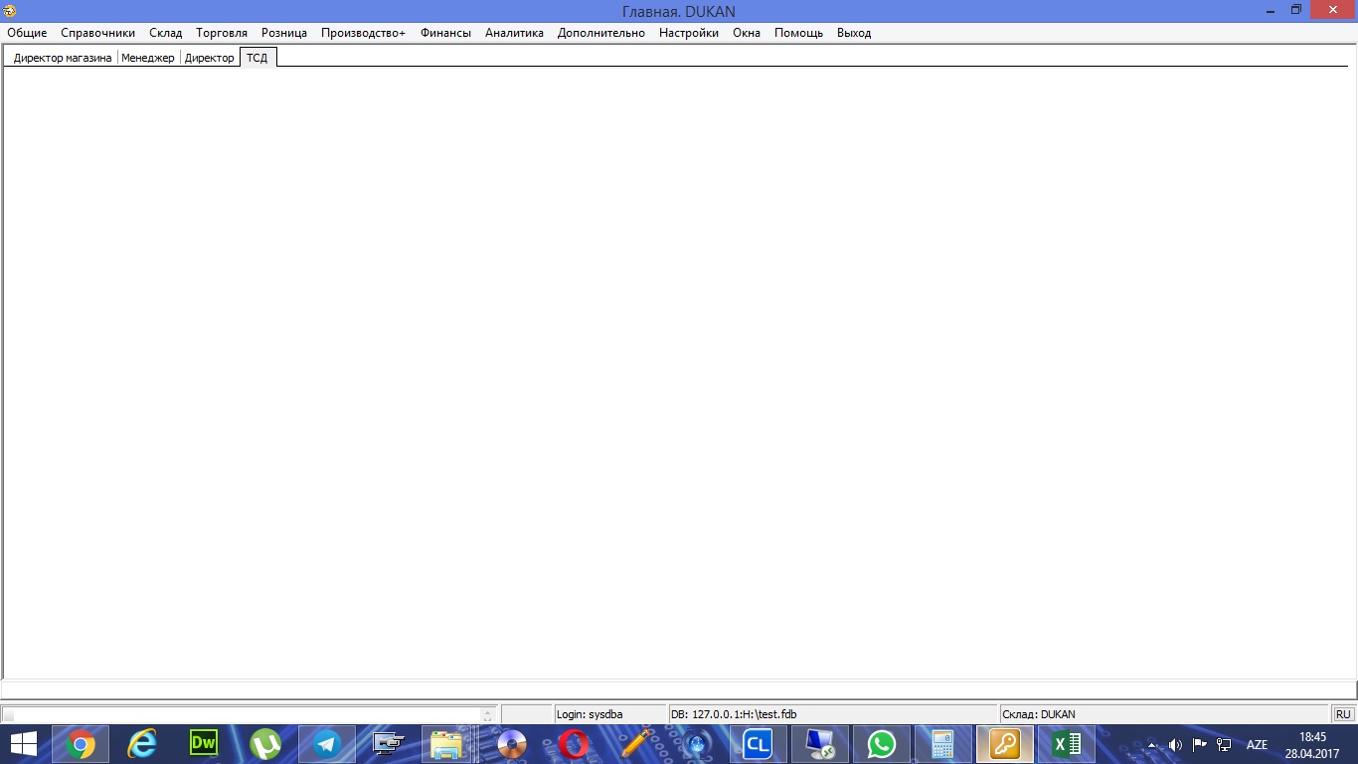This screenshot has width=1358, height=764.
Task: Open Telegram from the taskbar
Action: coord(326,744)
